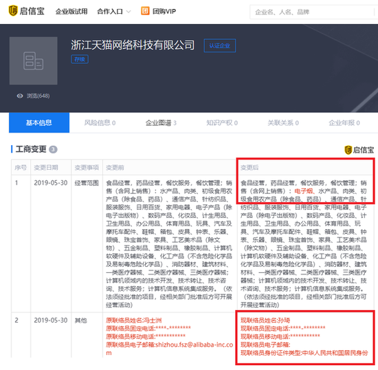This screenshot has height=370, width=378.
Task: Click the 认证企业 button
Action: tap(220, 45)
